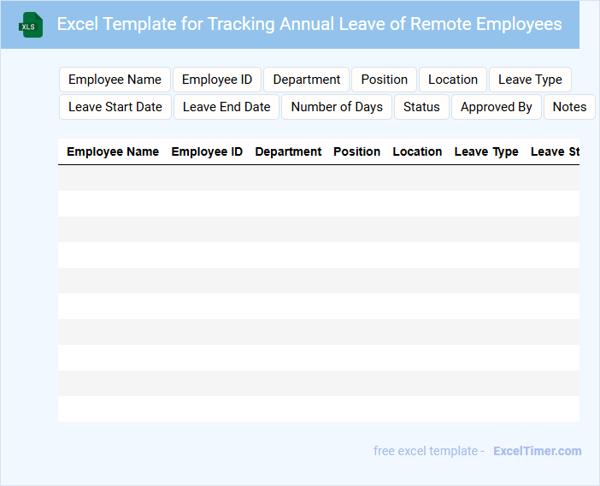
Task: Choose the Department tag button
Action: coord(307,80)
